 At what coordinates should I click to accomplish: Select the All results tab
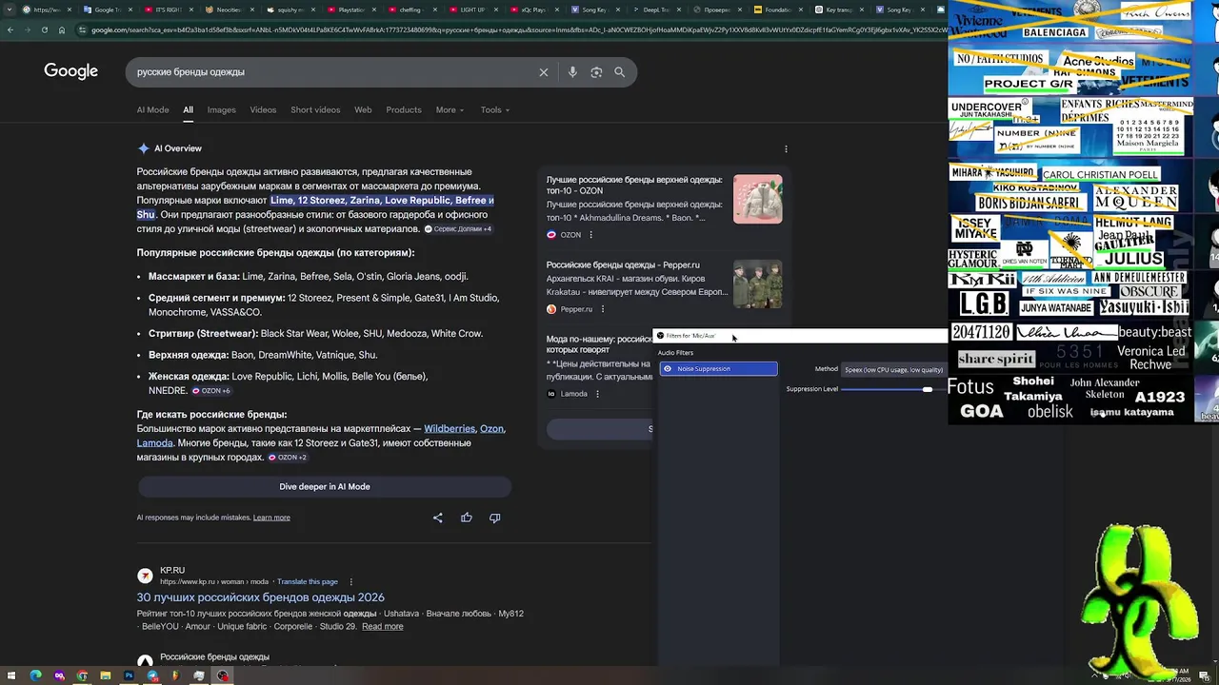(188, 109)
